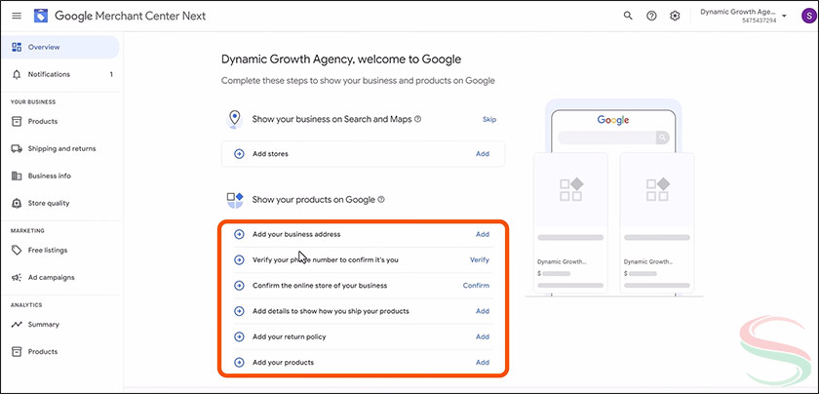The image size is (819, 394).
Task: Open the help question mark icon
Action: tap(651, 17)
